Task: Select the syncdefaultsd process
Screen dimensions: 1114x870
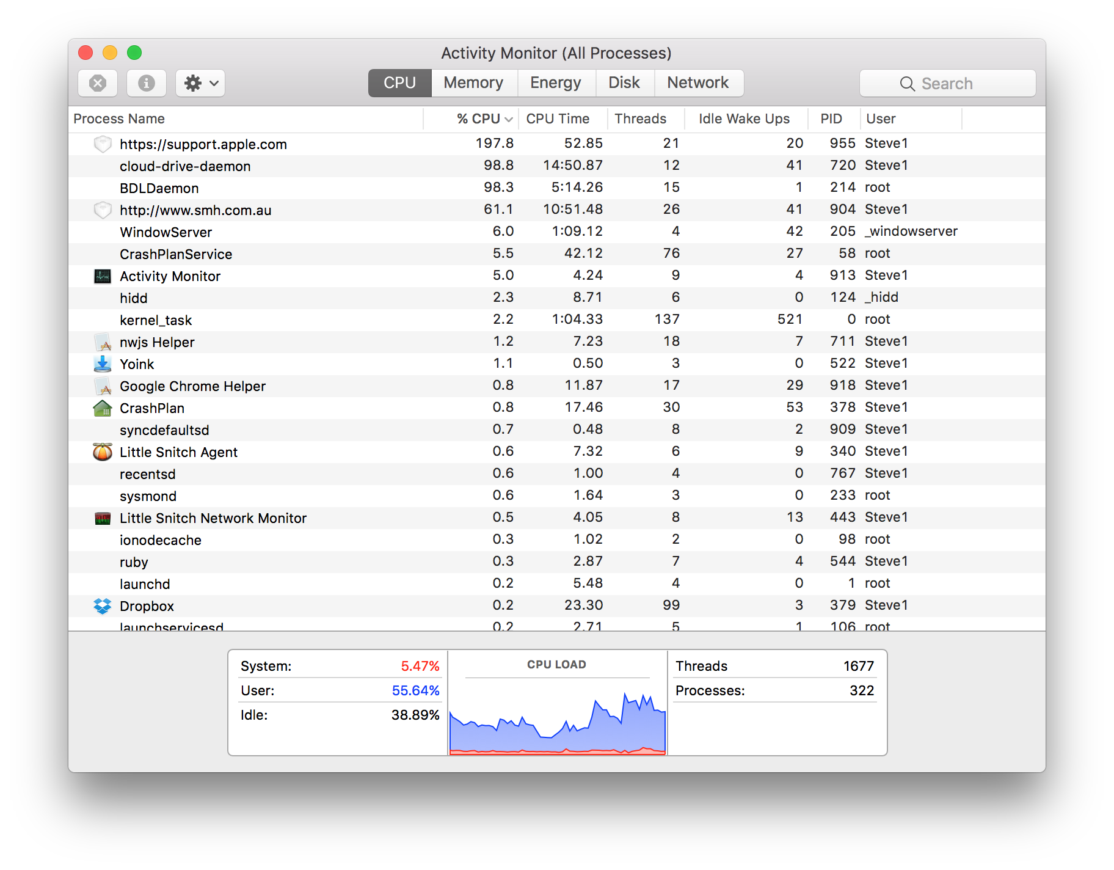Action: 557,430
